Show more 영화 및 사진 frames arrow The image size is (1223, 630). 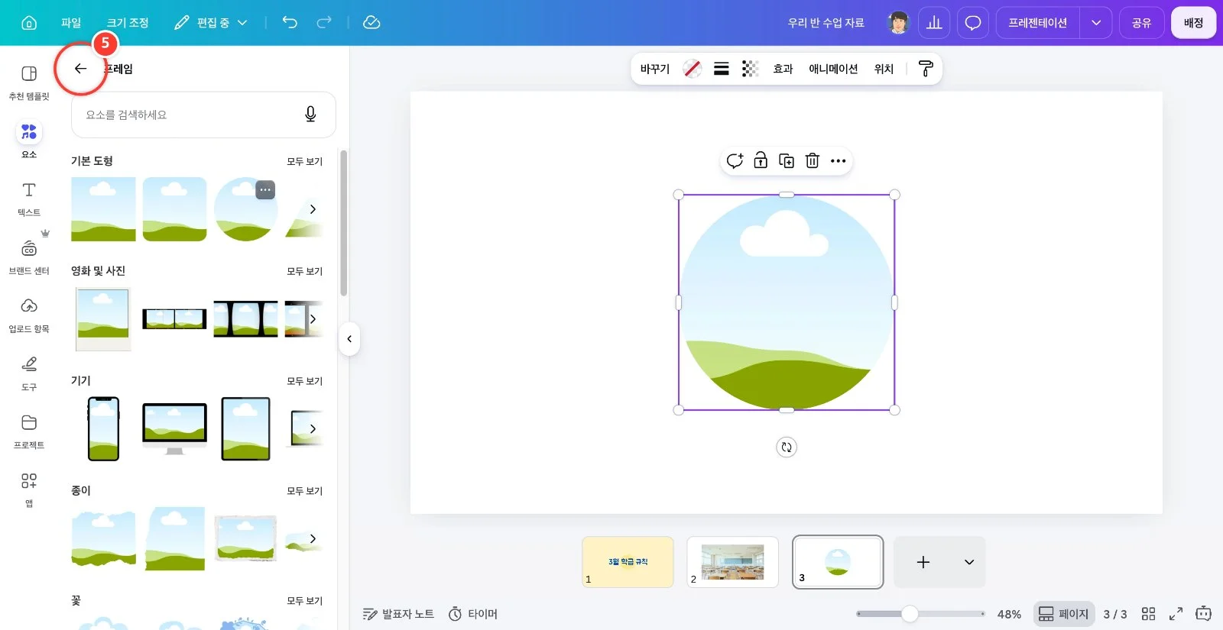pos(313,319)
